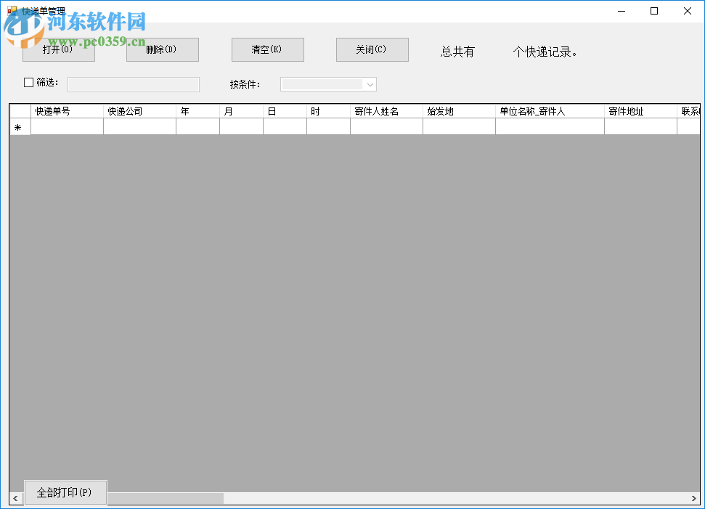Click the 单位名称_寄件人 column header
This screenshot has width=705, height=509.
550,111
